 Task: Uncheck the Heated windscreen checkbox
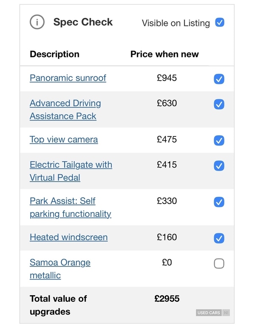219,238
